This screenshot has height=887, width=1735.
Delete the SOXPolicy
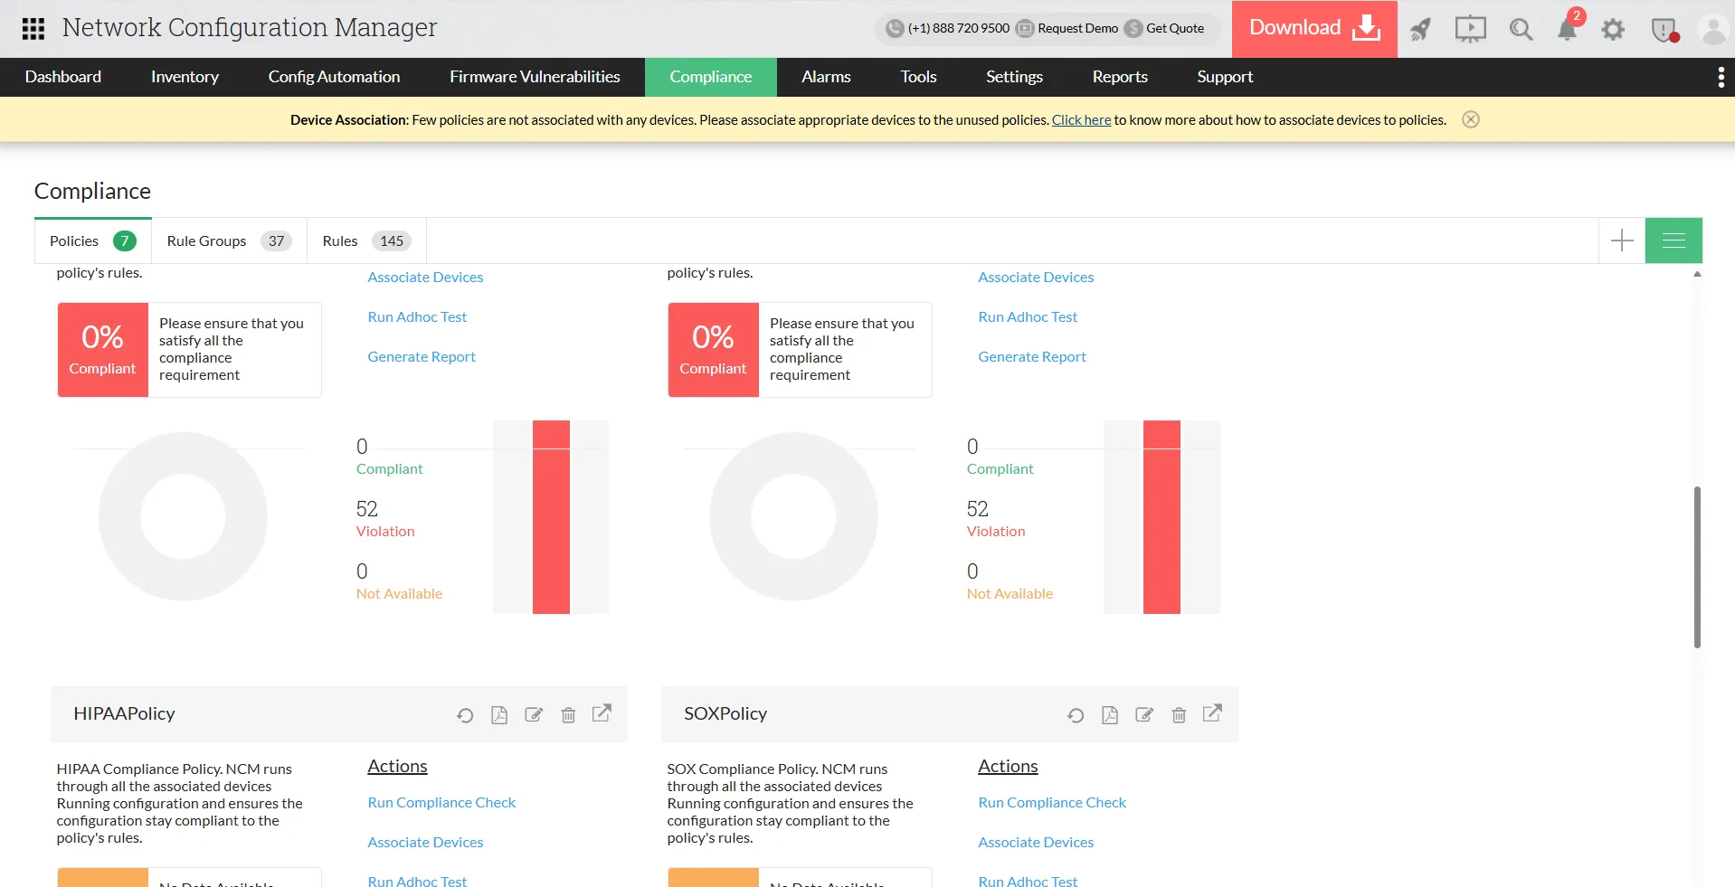[x=1179, y=715]
